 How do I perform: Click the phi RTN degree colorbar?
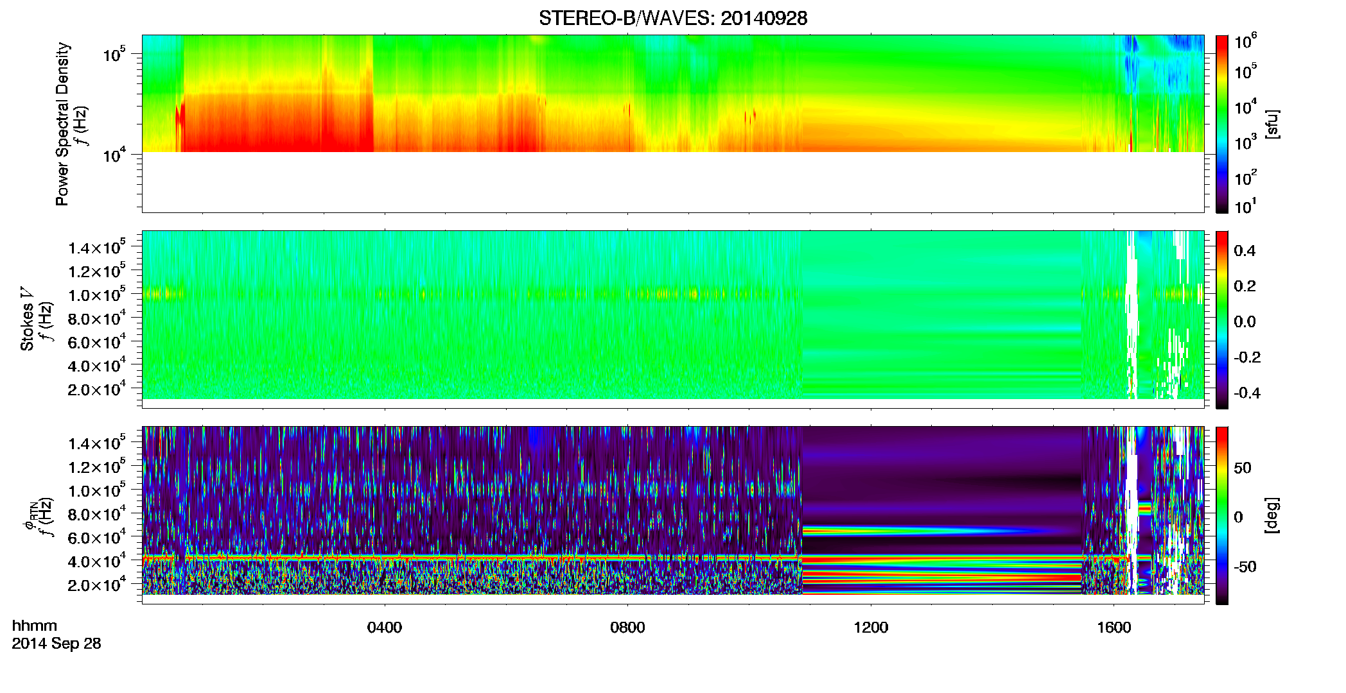[1221, 515]
